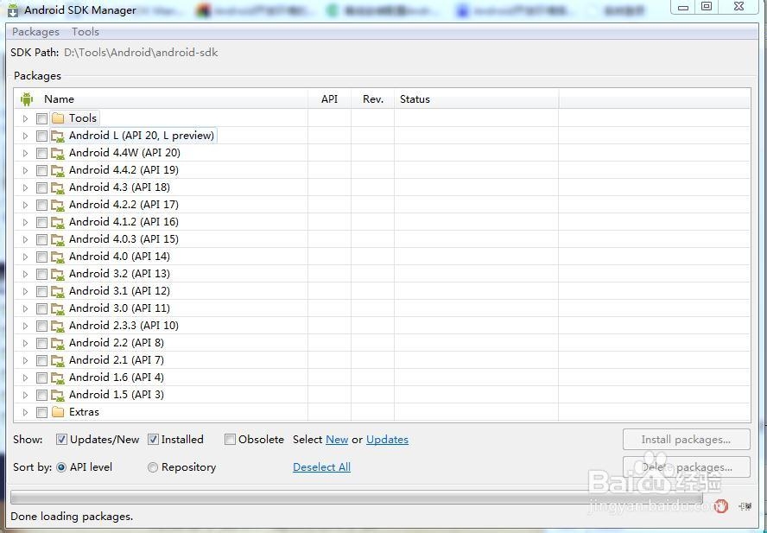
Task: Uncheck the Updates/New filter checkbox
Action: [61, 440]
